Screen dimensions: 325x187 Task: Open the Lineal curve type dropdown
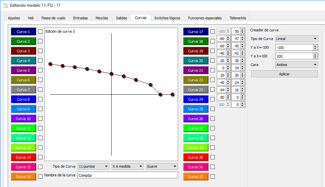pyautogui.click(x=296, y=39)
